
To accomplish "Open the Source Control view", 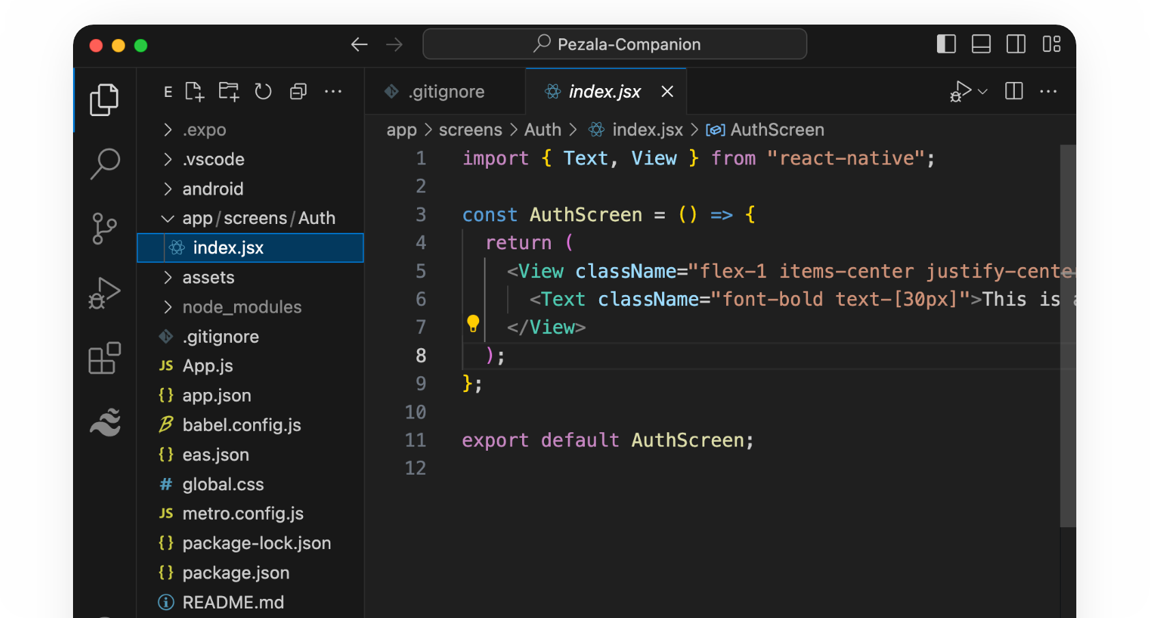I will pyautogui.click(x=104, y=228).
